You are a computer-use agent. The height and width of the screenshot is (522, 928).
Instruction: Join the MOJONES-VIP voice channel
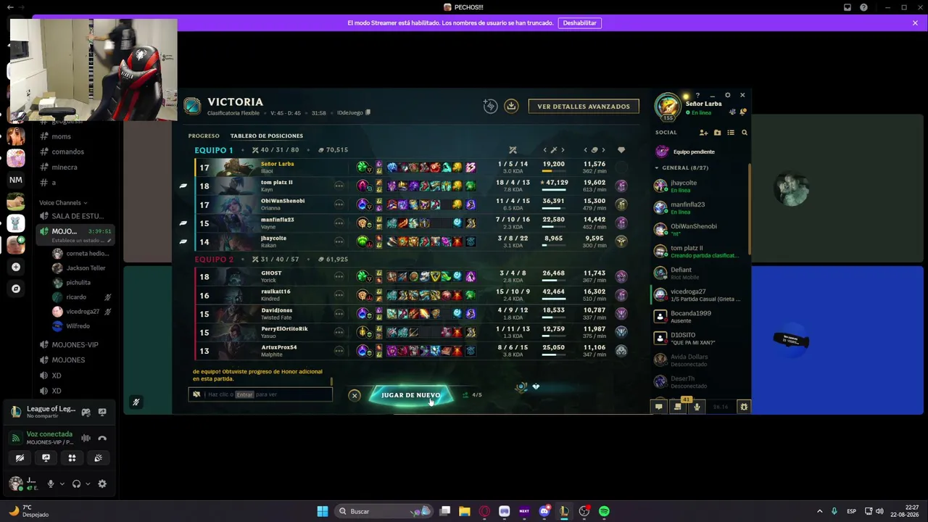tap(74, 344)
